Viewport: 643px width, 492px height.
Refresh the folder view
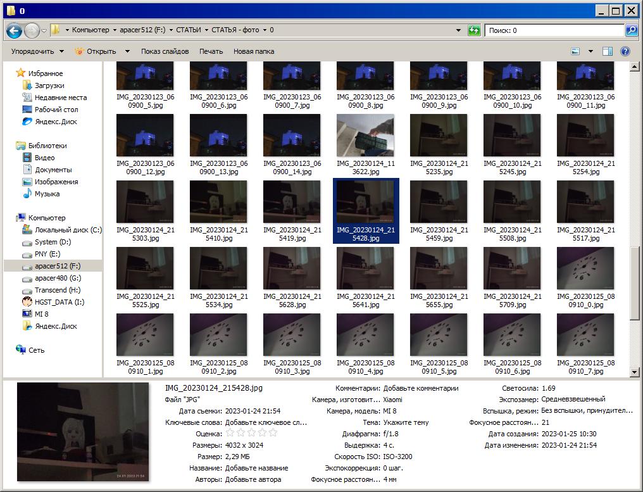coord(474,30)
